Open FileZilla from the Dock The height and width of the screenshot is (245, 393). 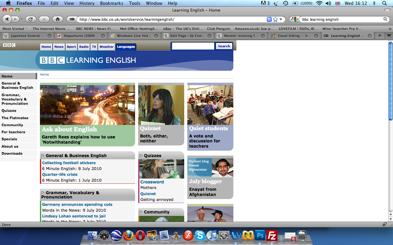(x=272, y=235)
